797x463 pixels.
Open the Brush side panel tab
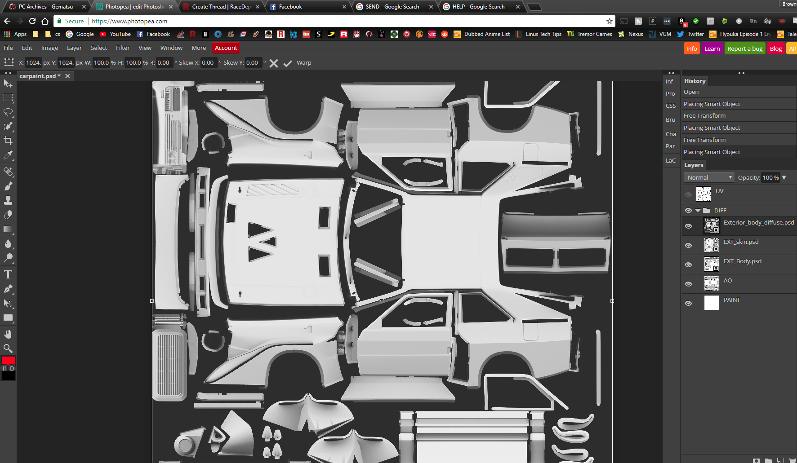[x=671, y=120]
